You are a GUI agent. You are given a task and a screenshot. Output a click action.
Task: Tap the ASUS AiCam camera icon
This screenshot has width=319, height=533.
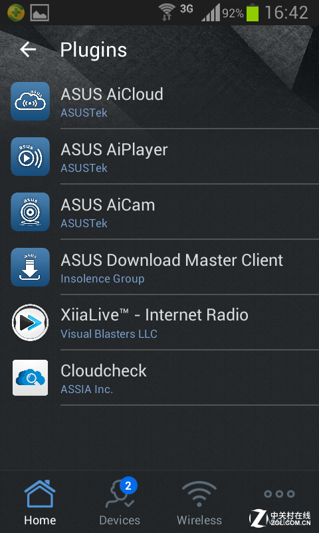tap(30, 212)
